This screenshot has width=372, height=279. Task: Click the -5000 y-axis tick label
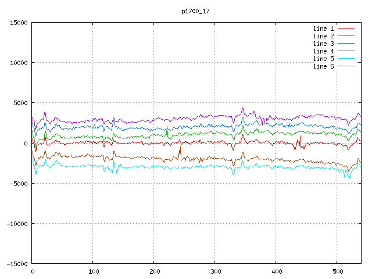(x=18, y=184)
